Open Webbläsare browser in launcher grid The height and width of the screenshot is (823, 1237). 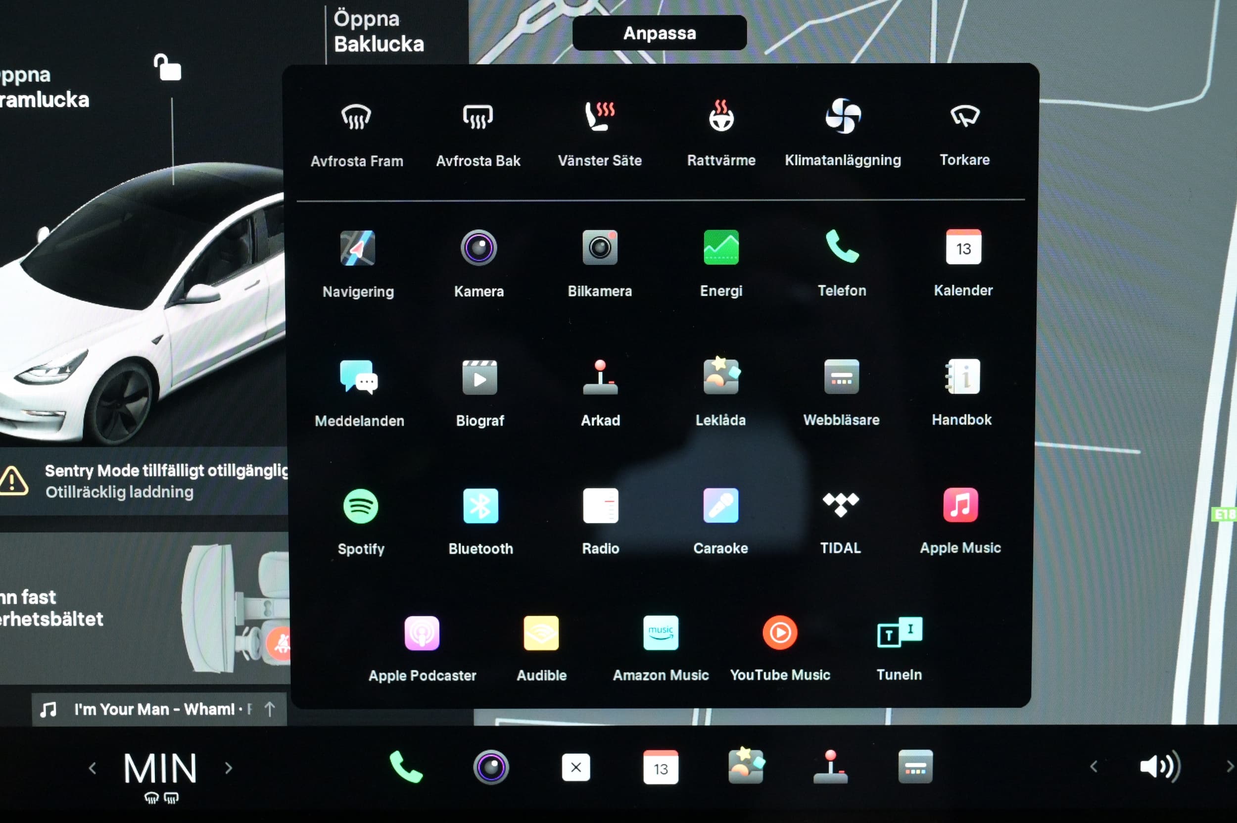[841, 392]
